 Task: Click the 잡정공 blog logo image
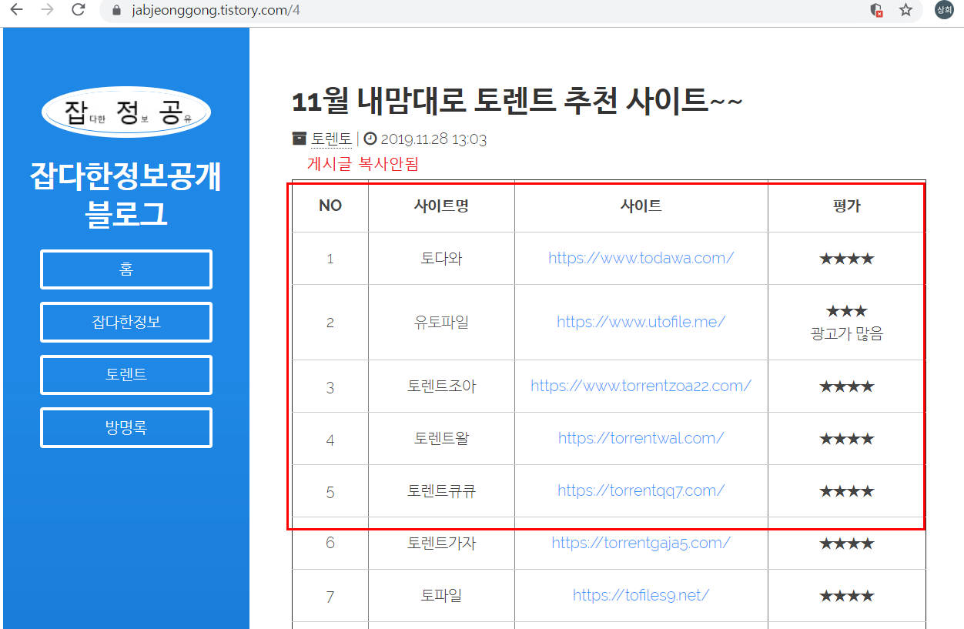(x=126, y=112)
